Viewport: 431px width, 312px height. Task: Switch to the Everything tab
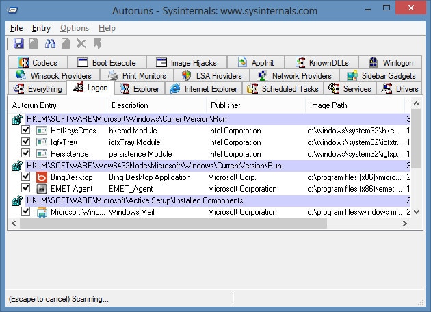(38, 88)
